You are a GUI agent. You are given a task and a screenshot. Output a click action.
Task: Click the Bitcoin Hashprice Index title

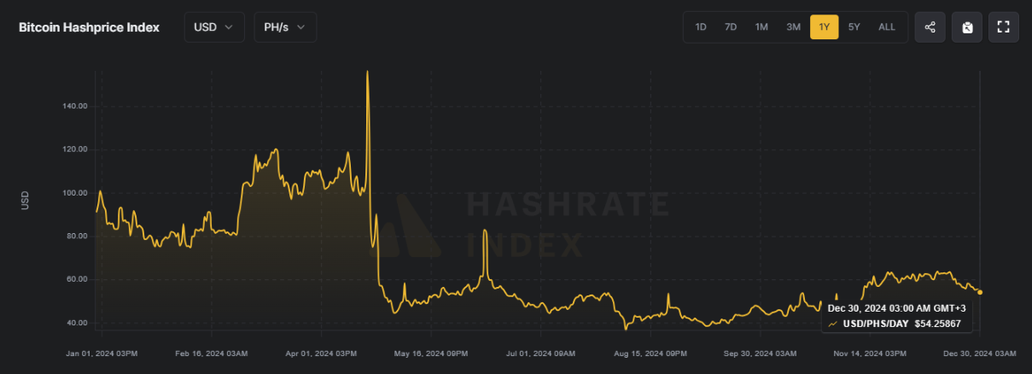[x=89, y=27]
